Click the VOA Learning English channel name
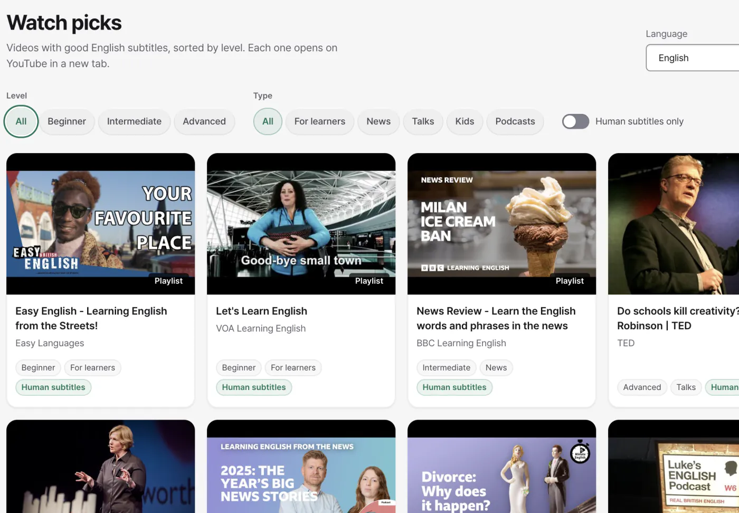739x513 pixels. coord(261,328)
